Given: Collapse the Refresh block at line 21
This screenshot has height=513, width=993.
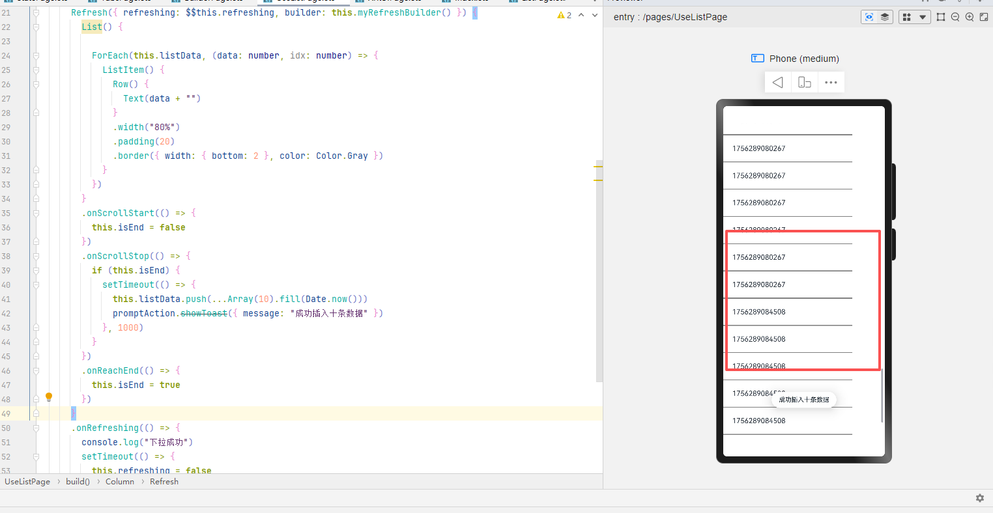Looking at the screenshot, I should coord(36,13).
